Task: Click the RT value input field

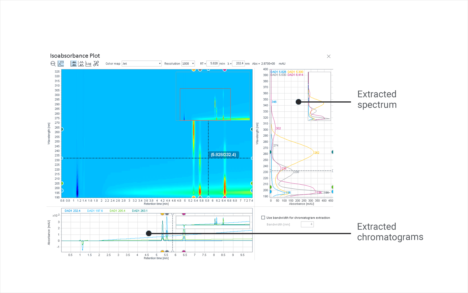Action: coord(213,64)
